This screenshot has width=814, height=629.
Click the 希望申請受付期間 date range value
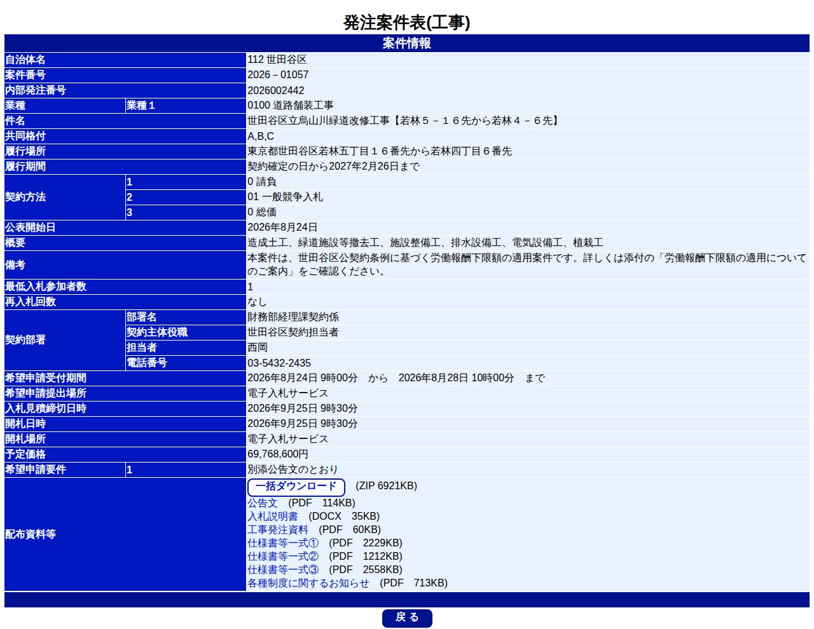(396, 378)
